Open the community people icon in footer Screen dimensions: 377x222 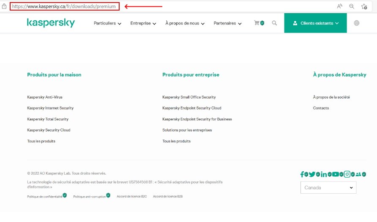pyautogui.click(x=358, y=174)
